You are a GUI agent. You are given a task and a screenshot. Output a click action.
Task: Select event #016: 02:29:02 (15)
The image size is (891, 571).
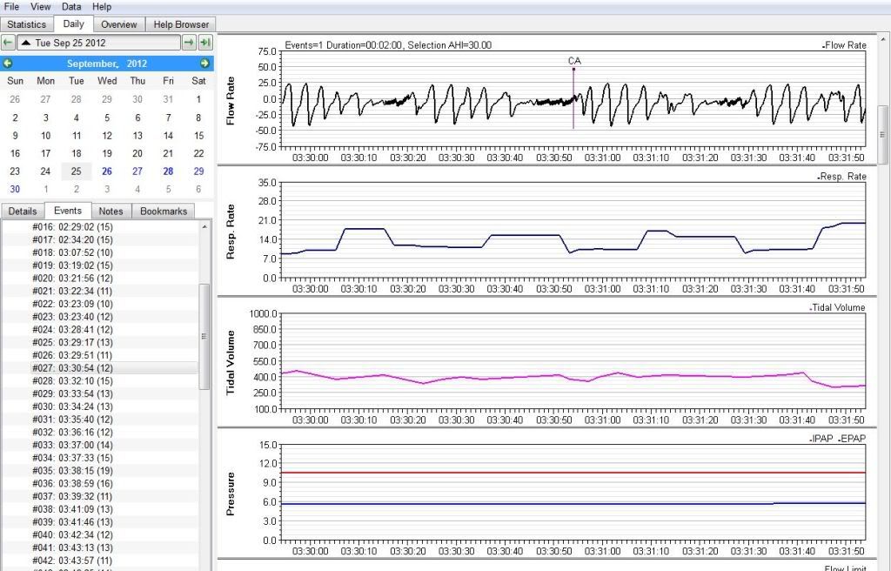point(73,227)
